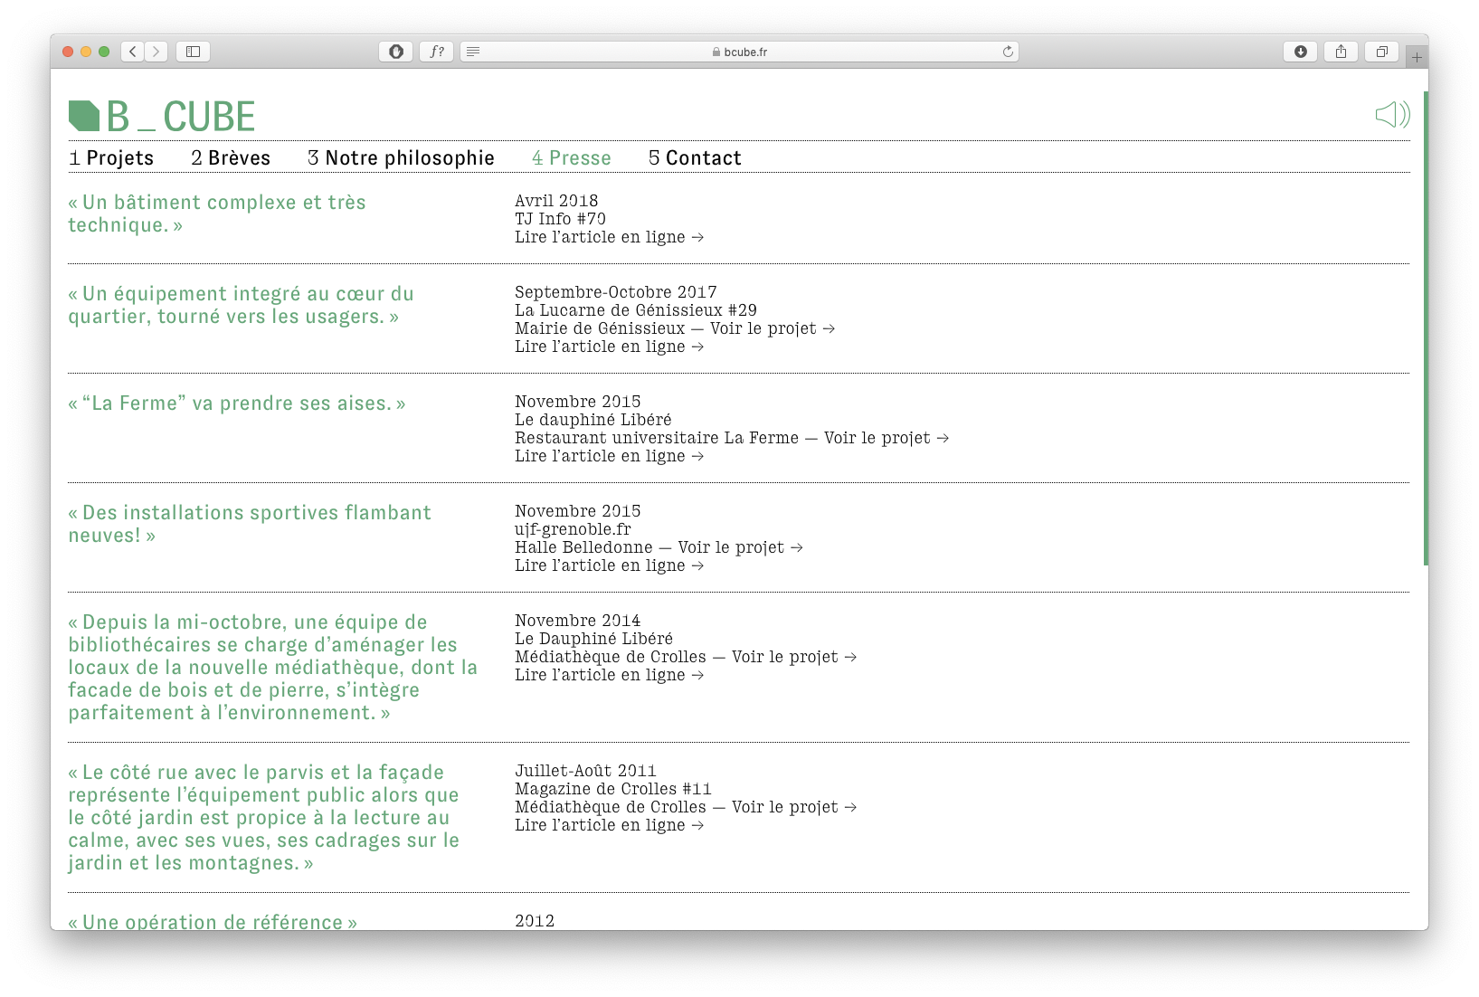
Task: Show all tabs overview
Action: pyautogui.click(x=1381, y=52)
